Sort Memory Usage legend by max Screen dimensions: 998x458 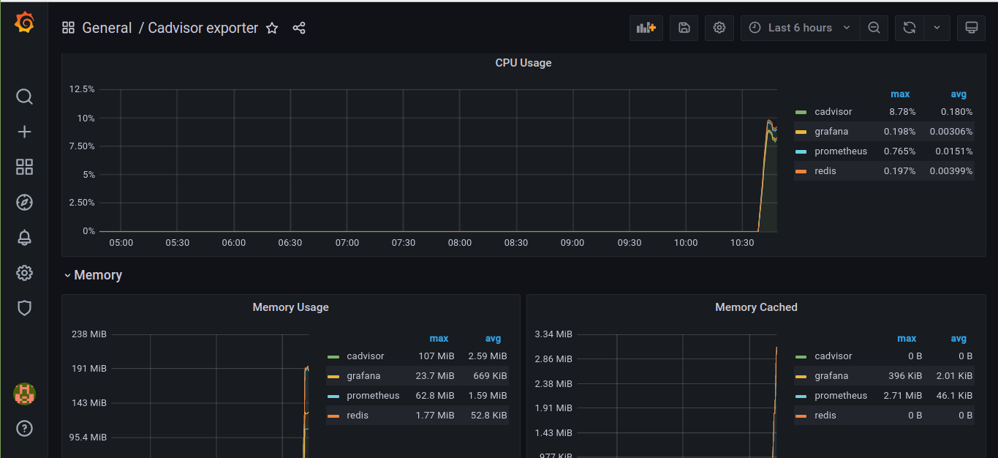coord(439,338)
